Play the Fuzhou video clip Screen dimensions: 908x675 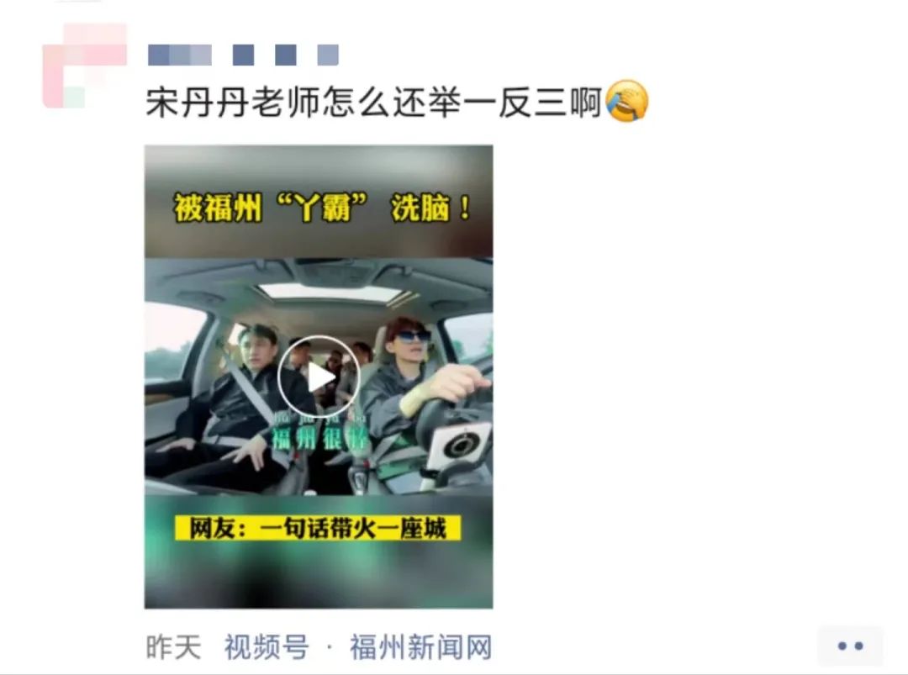(x=319, y=377)
